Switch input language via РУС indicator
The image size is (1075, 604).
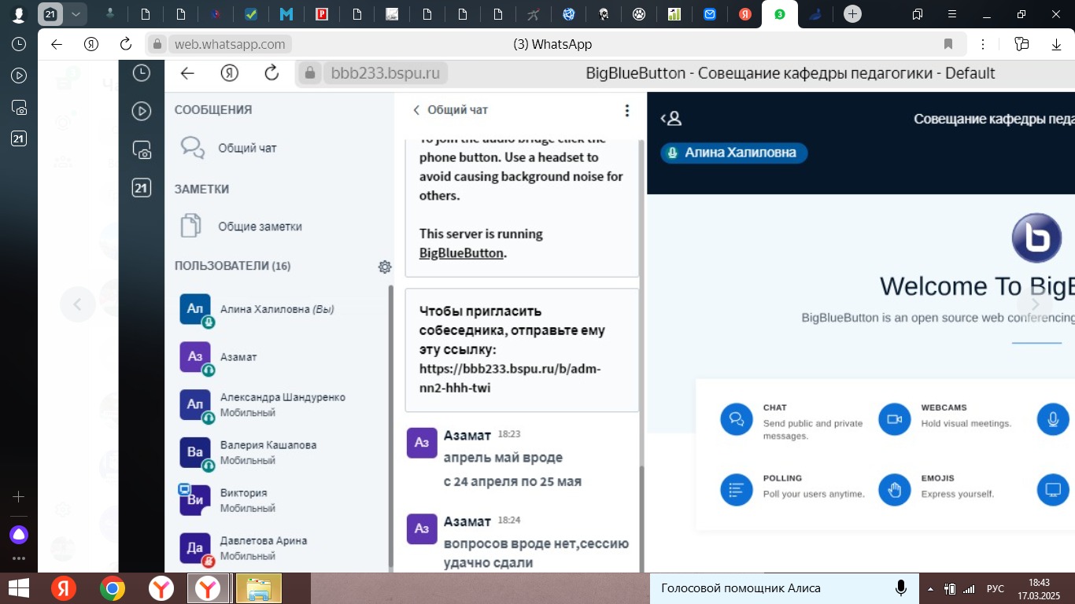(x=996, y=588)
